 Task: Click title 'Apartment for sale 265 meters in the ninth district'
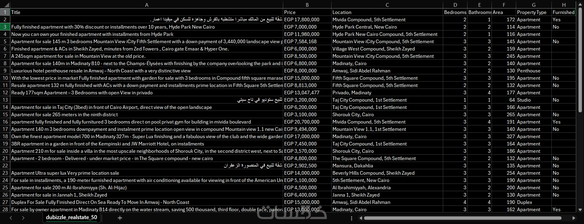click(147, 114)
